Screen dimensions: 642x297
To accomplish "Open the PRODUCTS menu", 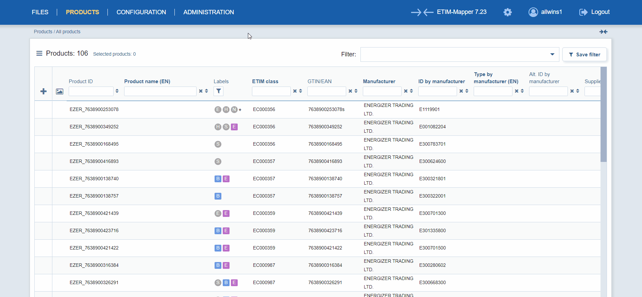I will click(x=83, y=12).
